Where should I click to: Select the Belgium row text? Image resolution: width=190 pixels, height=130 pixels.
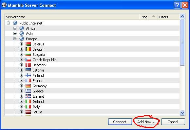pyautogui.click(x=38, y=49)
